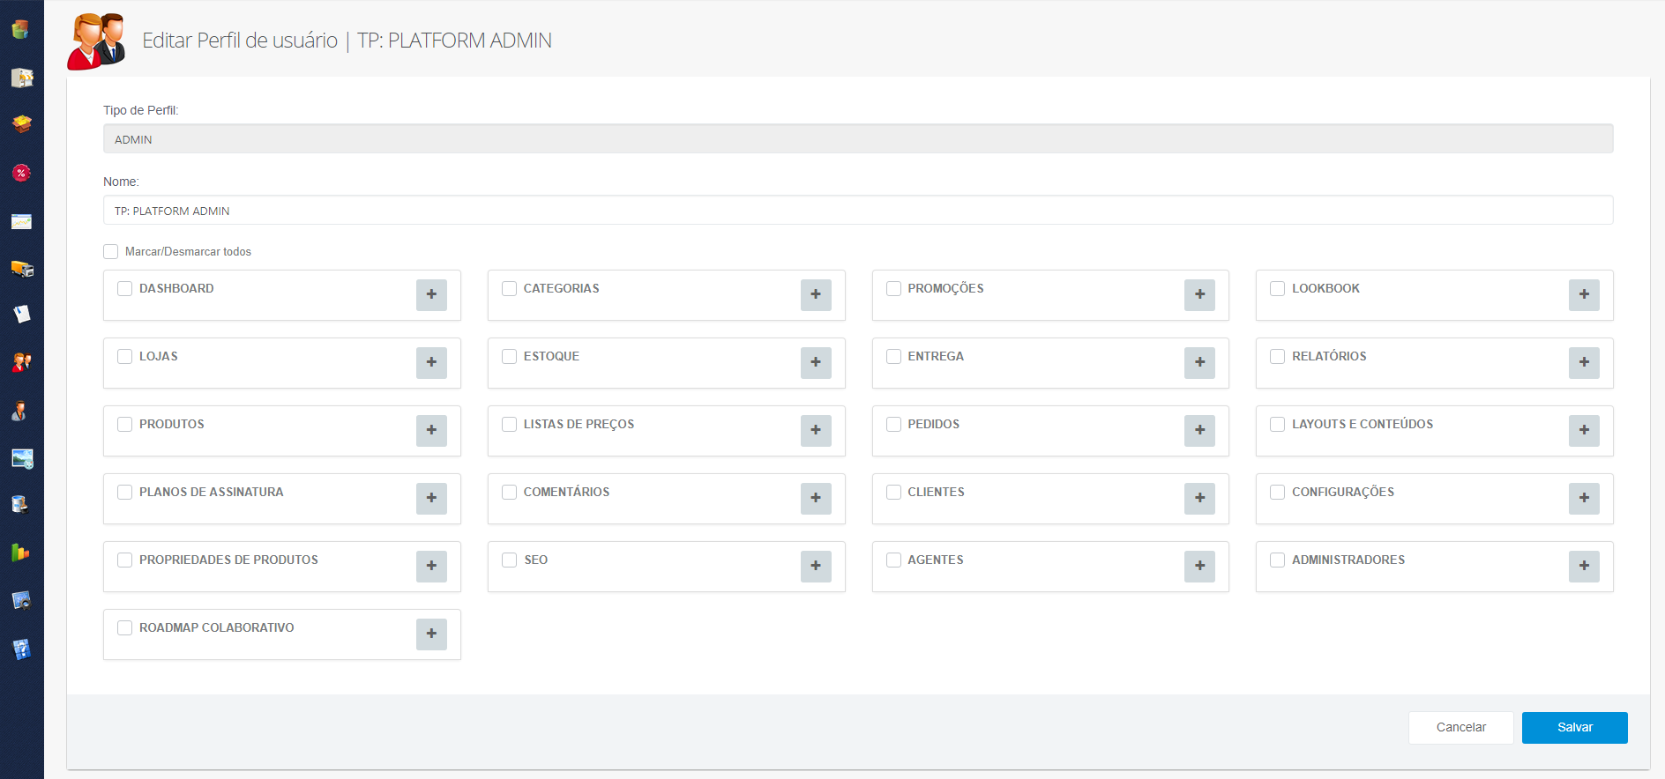
Task: Open the paint bucket layout icon
Action: [21, 505]
